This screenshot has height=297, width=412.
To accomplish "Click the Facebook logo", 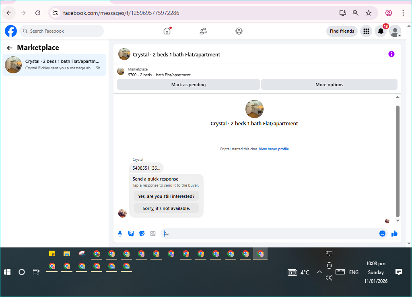I will (11, 31).
